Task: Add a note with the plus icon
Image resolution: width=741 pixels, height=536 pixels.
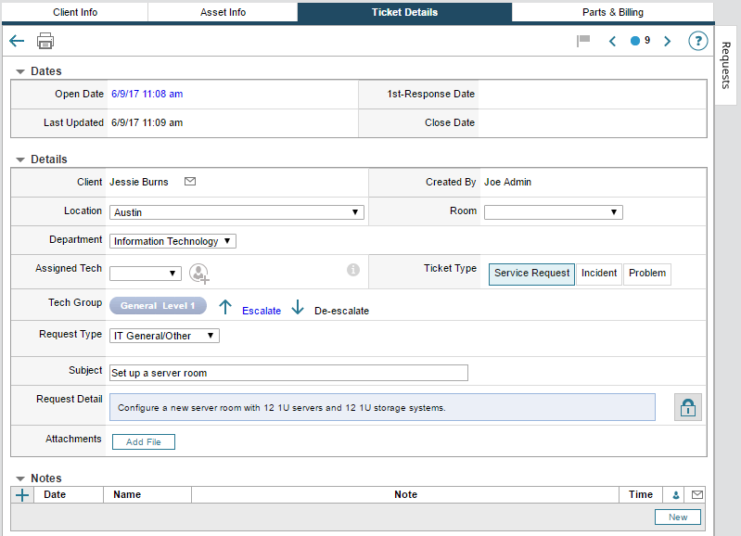Action: (x=23, y=495)
